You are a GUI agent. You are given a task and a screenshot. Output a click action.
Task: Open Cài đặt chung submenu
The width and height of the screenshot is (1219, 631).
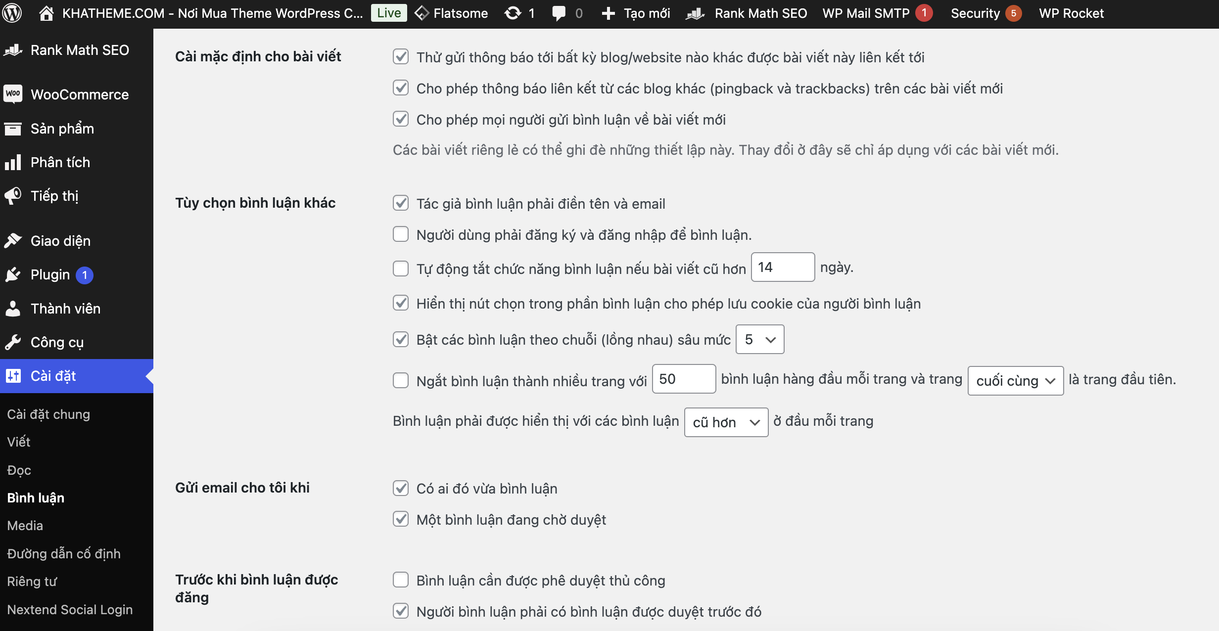coord(48,414)
